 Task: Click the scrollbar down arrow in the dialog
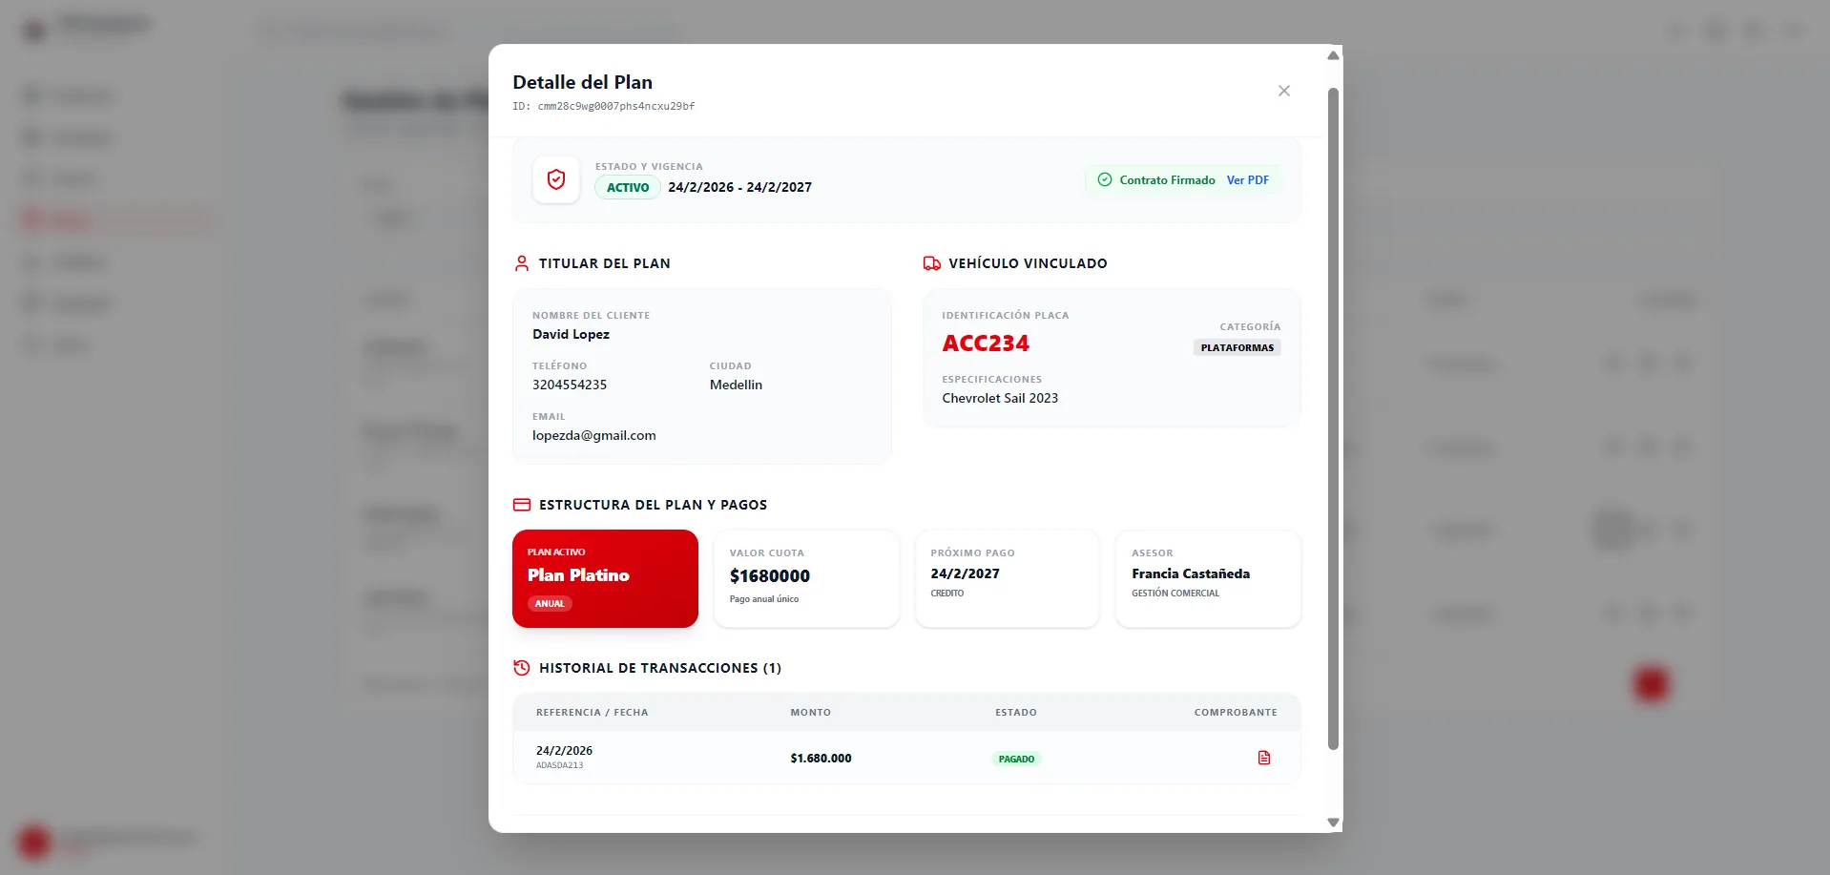click(x=1333, y=823)
